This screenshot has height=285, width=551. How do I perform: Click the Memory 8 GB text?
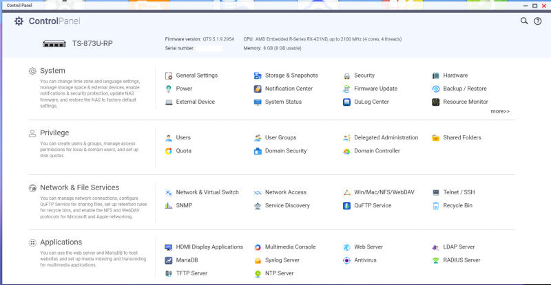(x=272, y=48)
